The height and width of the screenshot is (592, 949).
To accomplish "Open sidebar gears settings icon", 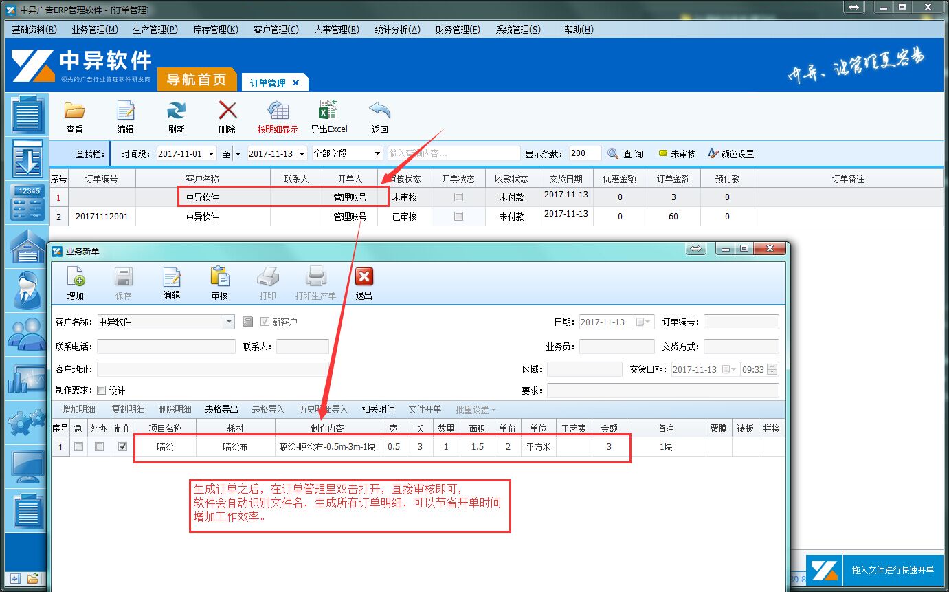I will [x=28, y=421].
